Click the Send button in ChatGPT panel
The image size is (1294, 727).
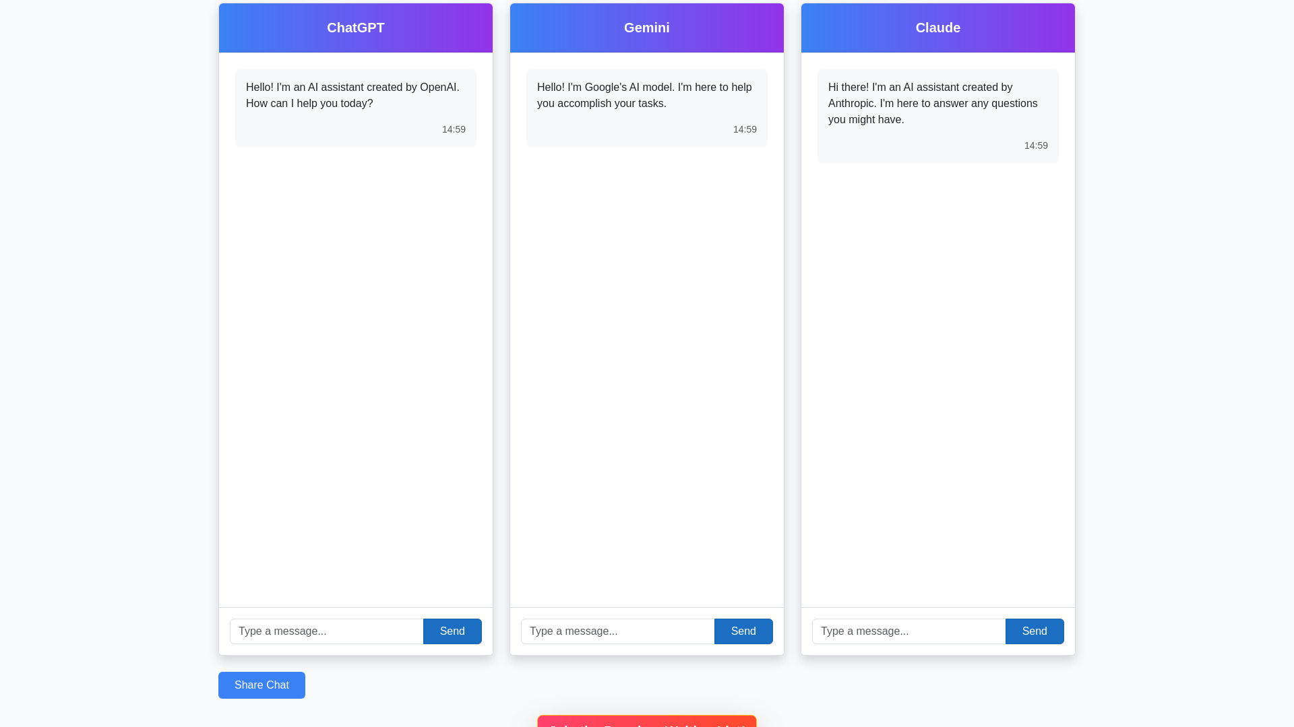click(452, 631)
